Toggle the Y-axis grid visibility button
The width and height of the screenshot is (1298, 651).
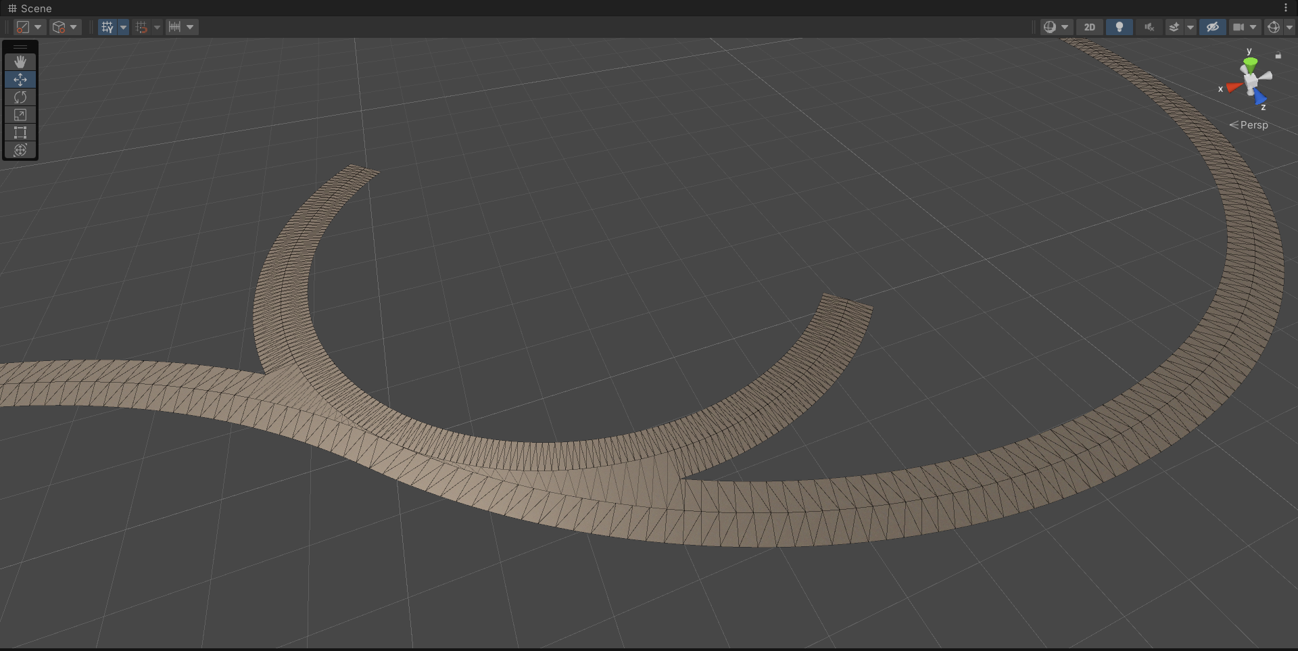pos(107,27)
